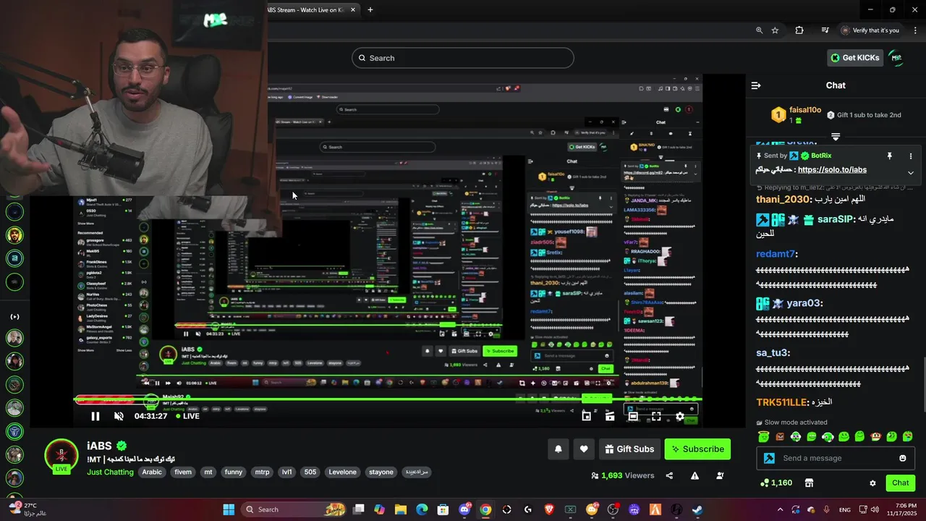Open Chrome extensions puzzle icon

(x=799, y=30)
